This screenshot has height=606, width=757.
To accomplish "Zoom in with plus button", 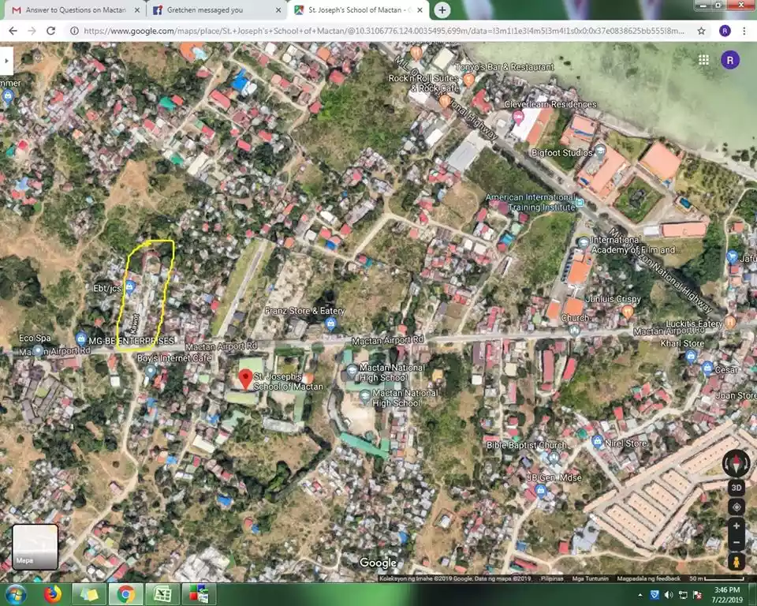I will pyautogui.click(x=736, y=526).
